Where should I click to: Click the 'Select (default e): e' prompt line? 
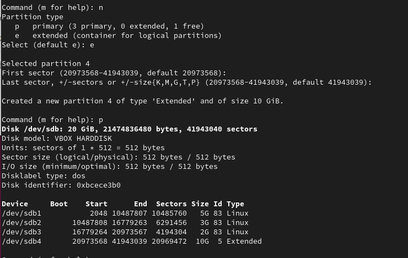(48, 45)
